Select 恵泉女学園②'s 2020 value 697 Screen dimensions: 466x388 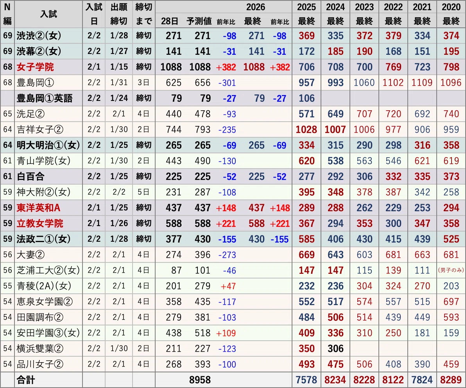point(451,302)
